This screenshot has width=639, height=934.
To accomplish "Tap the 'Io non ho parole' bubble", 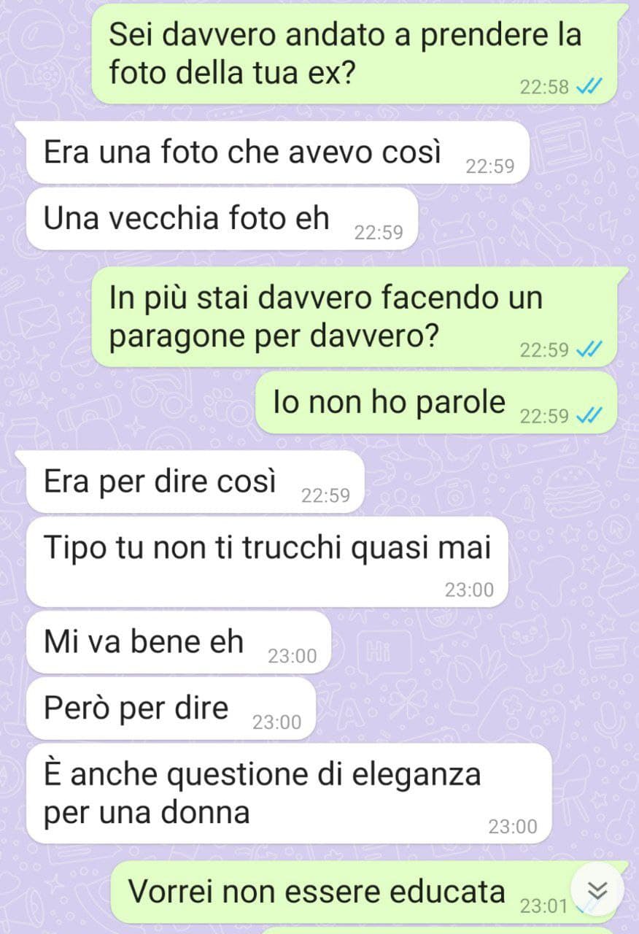I will point(436,403).
